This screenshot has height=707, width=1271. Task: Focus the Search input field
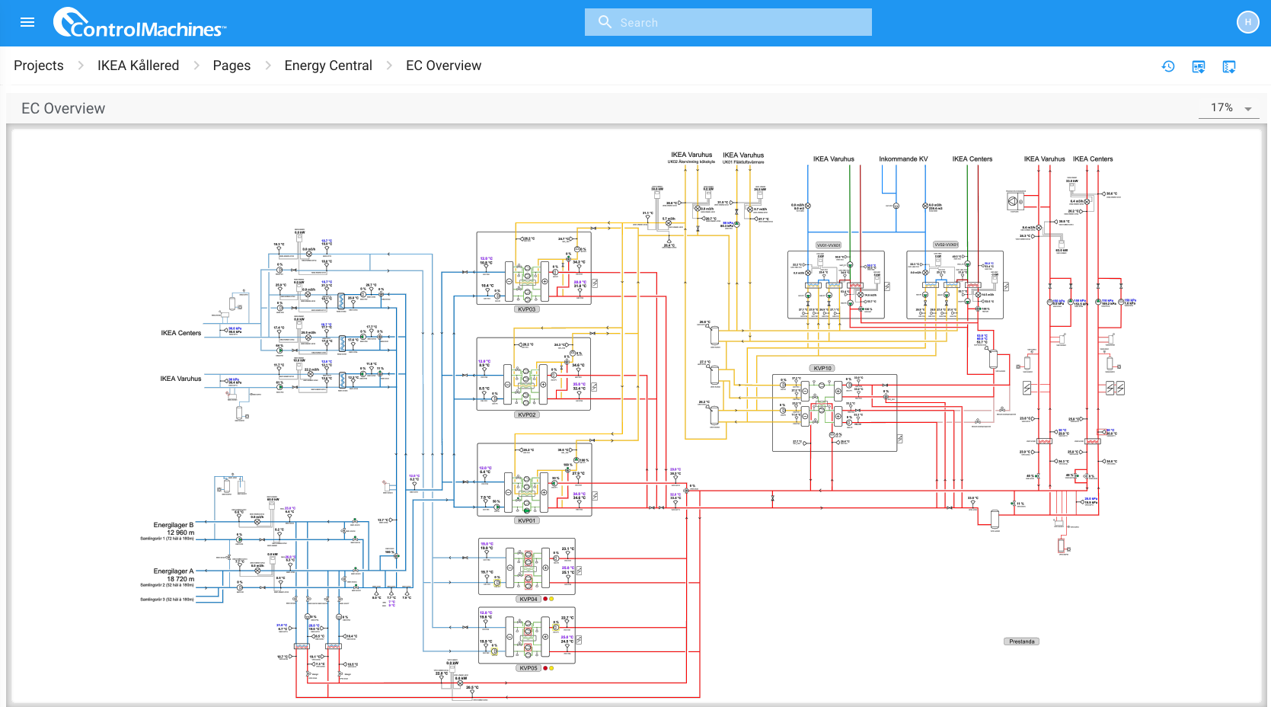click(x=728, y=22)
